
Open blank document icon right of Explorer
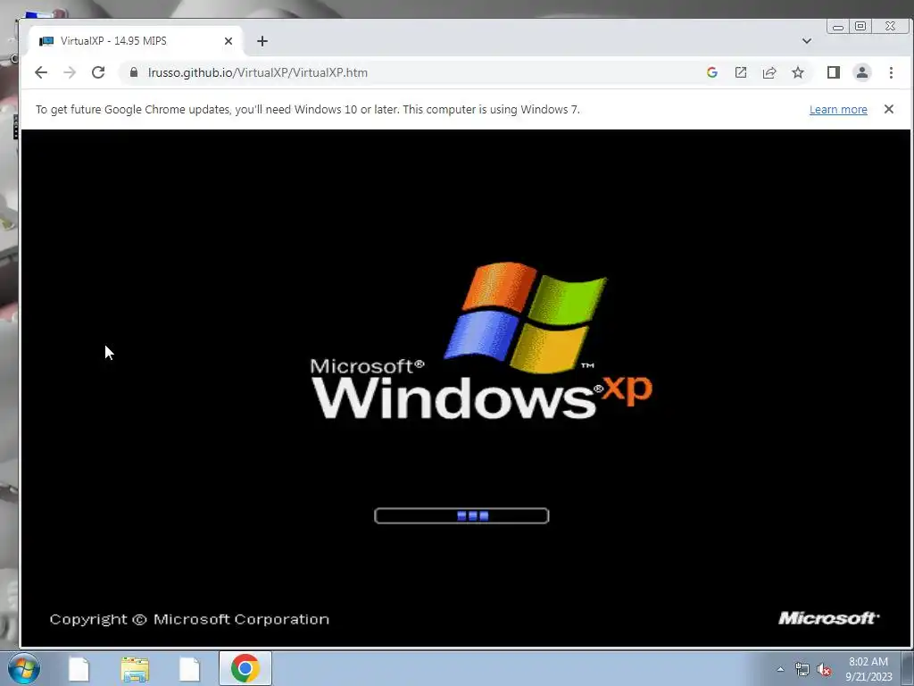click(x=189, y=669)
